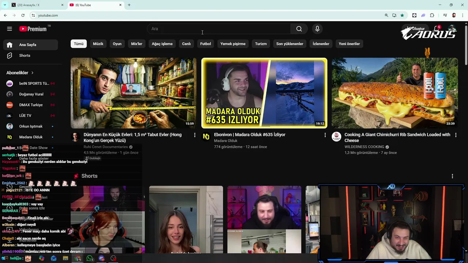Screen dimensions: 468x263
Task: Select the Futbol filter chip
Action: (205, 44)
